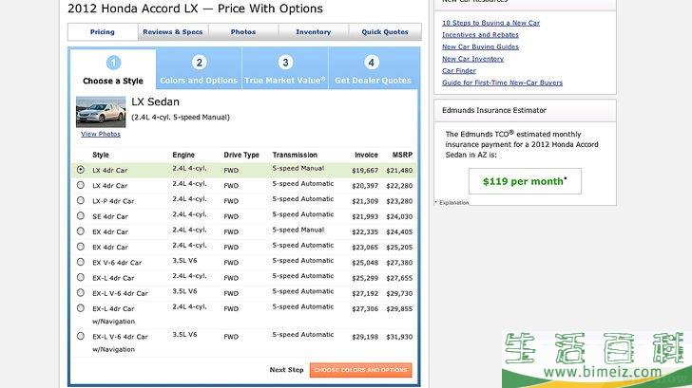
Task: Select the EX 4dr Car 5-speed Manual radio button
Action: (x=80, y=231)
